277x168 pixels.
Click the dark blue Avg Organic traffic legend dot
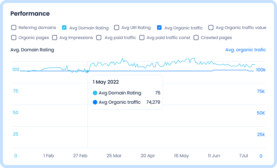click(95, 102)
